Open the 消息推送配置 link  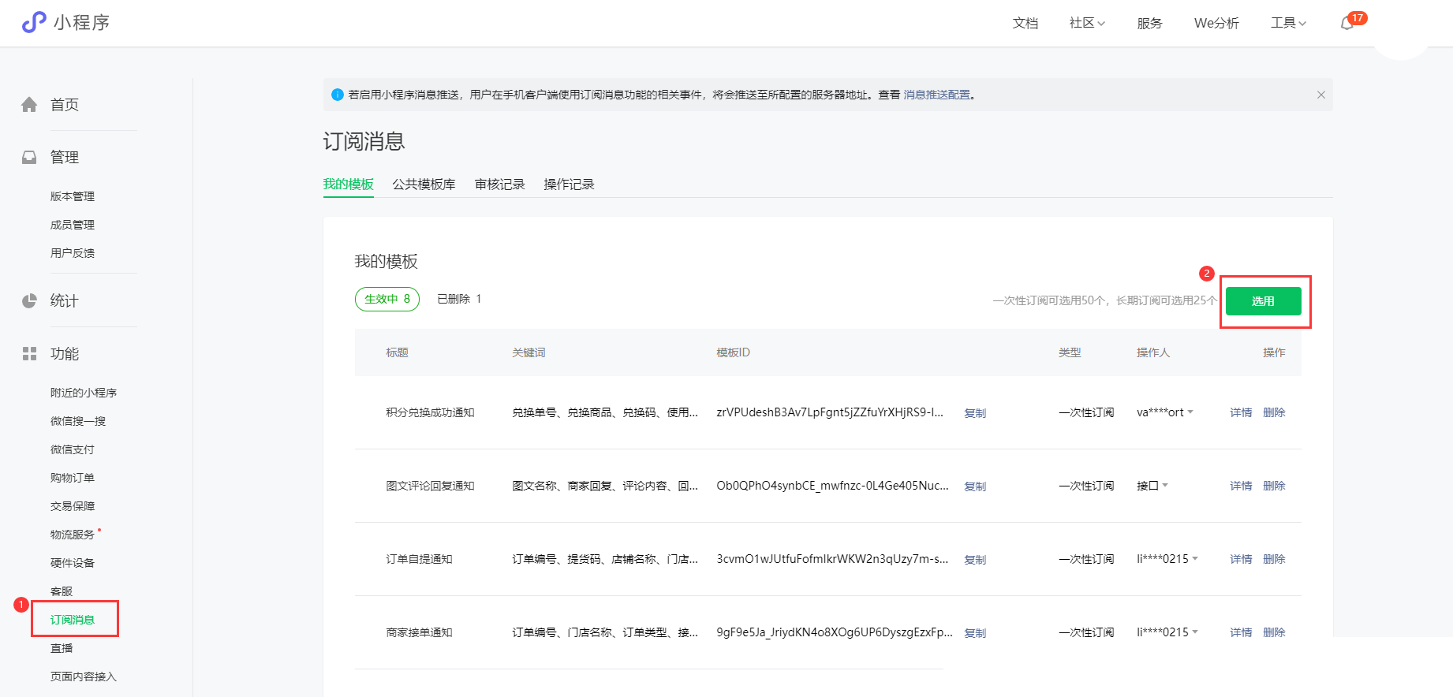click(936, 95)
